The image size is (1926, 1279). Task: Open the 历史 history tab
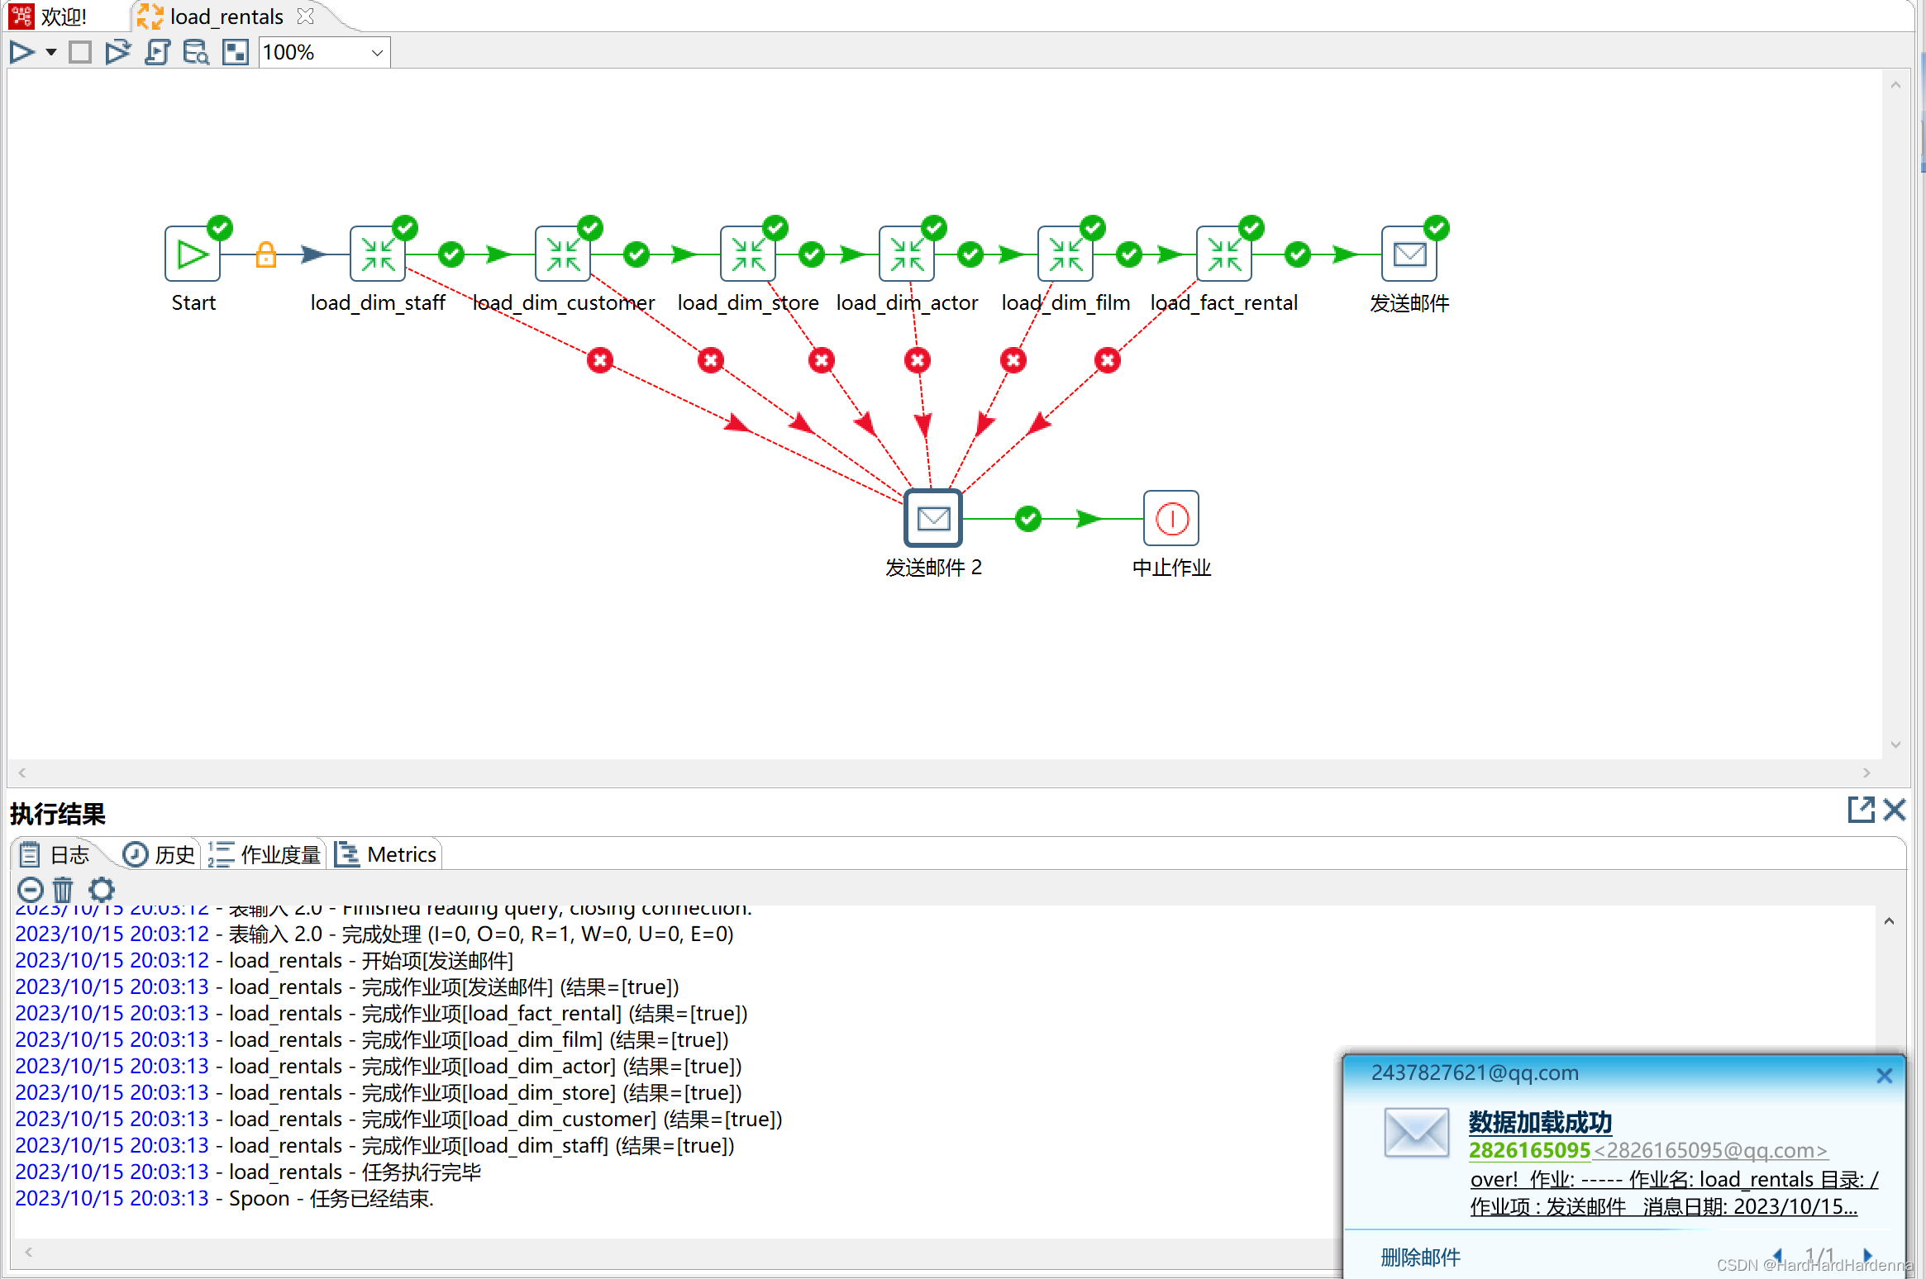[160, 854]
